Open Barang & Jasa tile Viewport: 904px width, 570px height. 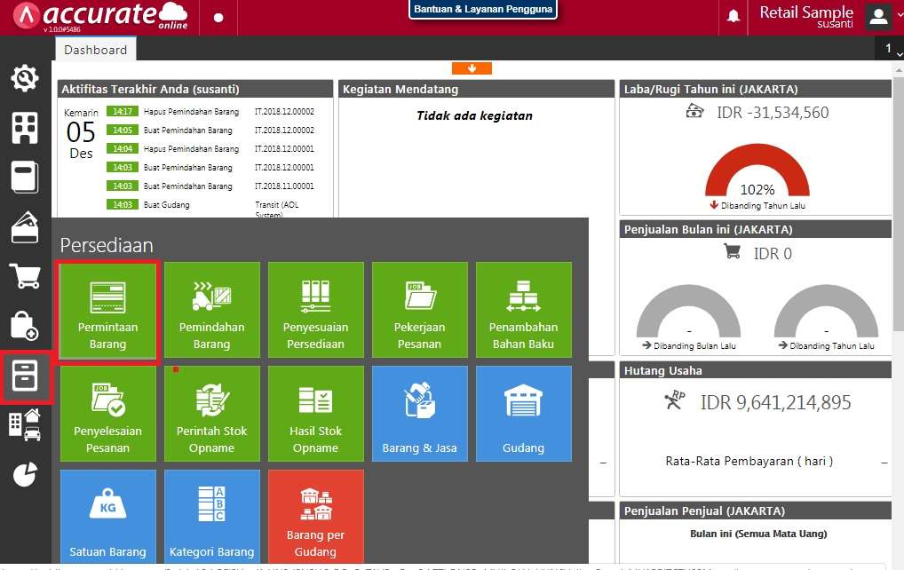[x=420, y=414]
